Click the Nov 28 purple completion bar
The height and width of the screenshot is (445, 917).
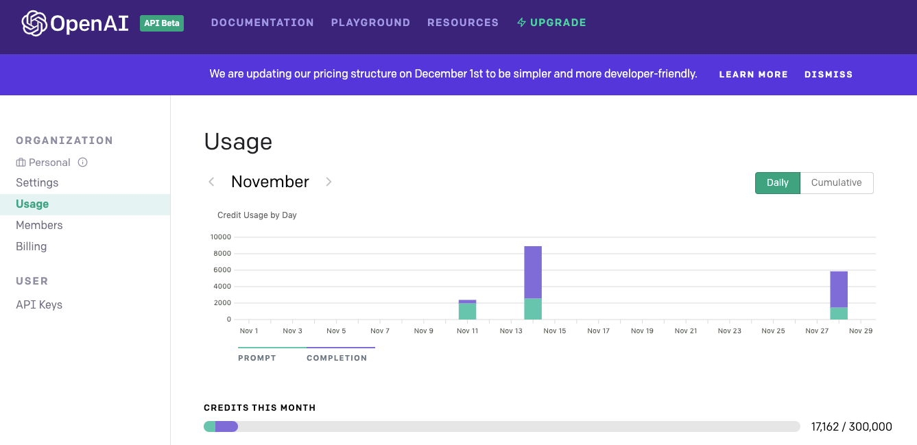click(839, 289)
